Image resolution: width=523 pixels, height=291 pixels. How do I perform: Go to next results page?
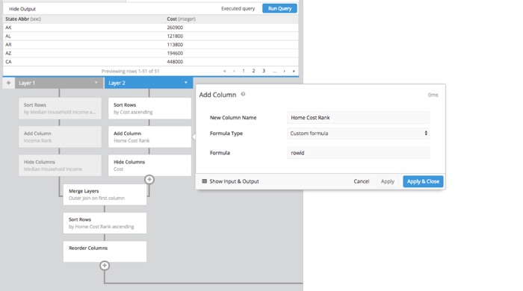(284, 71)
